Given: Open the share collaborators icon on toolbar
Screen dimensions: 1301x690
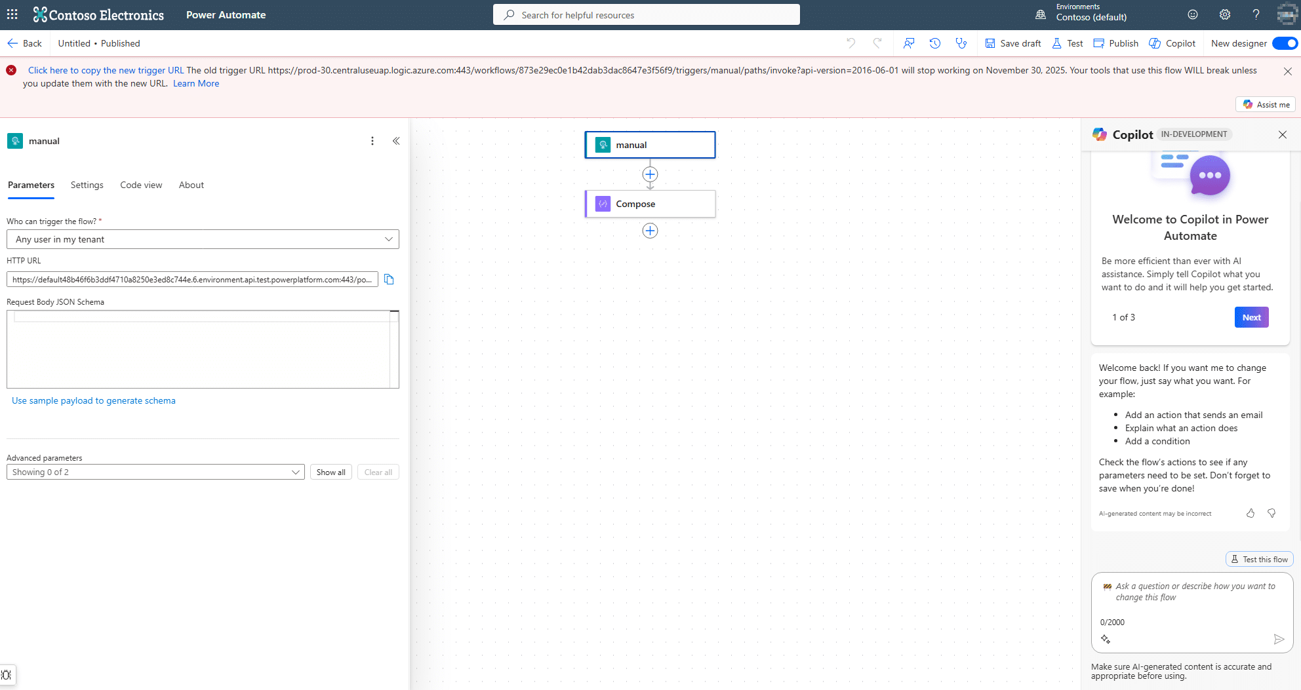Looking at the screenshot, I should pyautogui.click(x=908, y=43).
